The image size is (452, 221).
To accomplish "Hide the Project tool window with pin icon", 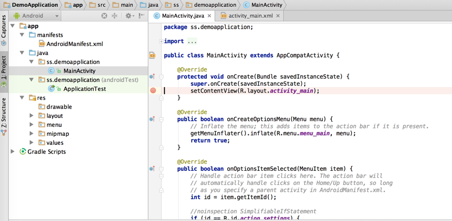I will (x=142, y=16).
